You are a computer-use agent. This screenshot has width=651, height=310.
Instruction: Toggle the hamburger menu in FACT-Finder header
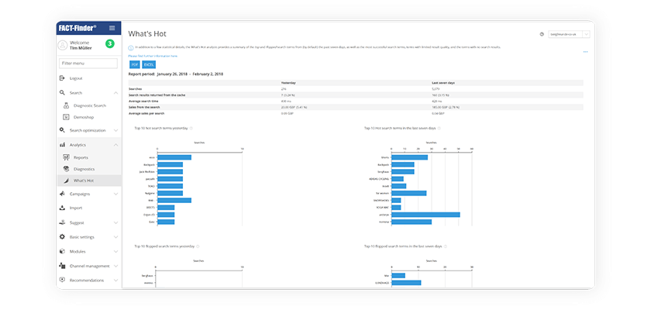coord(112,28)
